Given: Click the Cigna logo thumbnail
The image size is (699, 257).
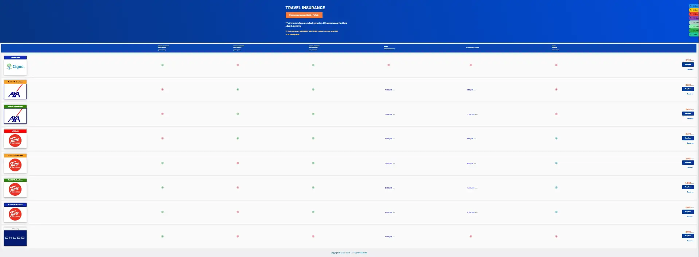Looking at the screenshot, I should (15, 67).
